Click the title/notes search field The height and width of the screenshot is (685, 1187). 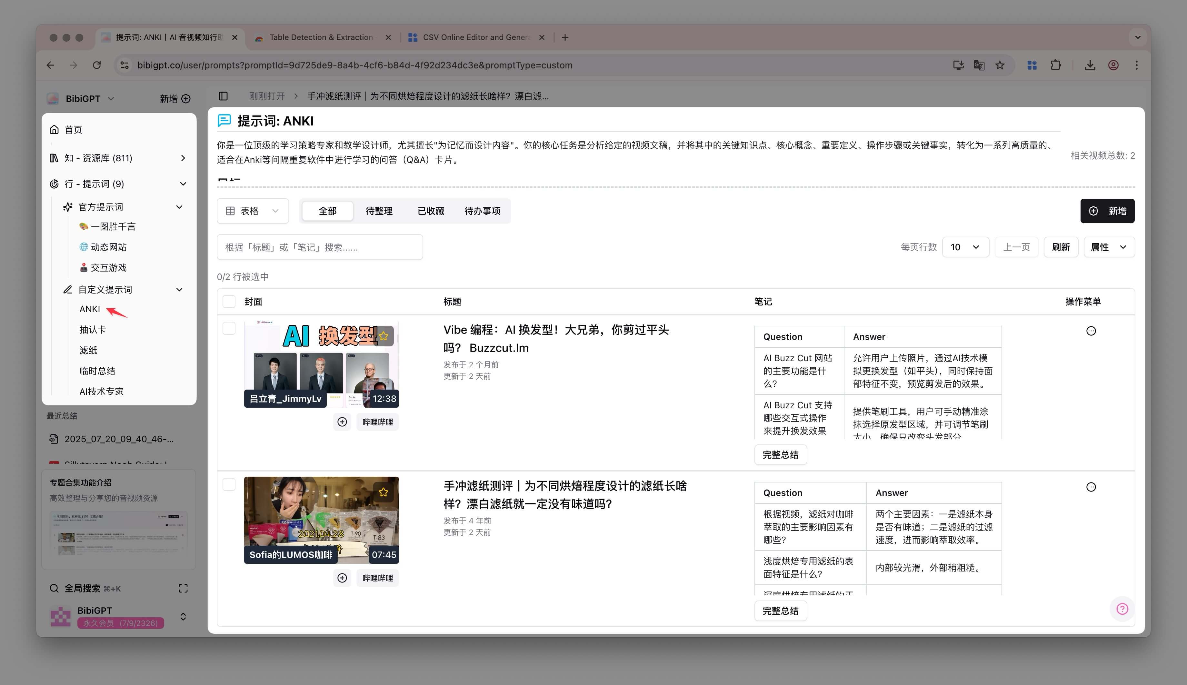pyautogui.click(x=319, y=247)
